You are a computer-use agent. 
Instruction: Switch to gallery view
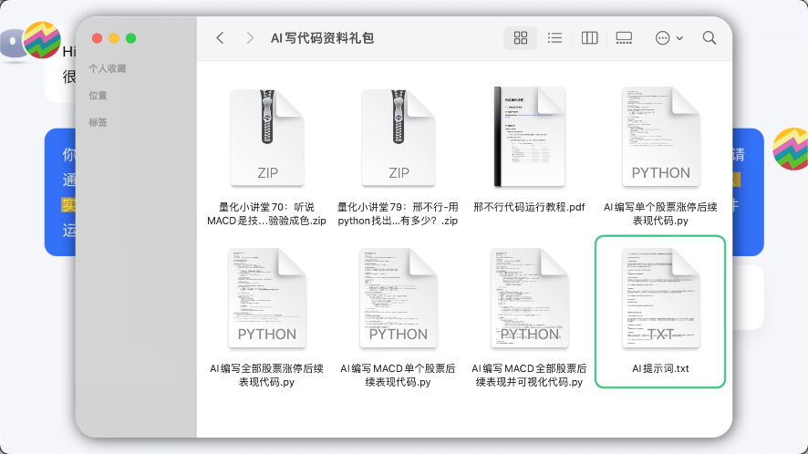(x=624, y=38)
